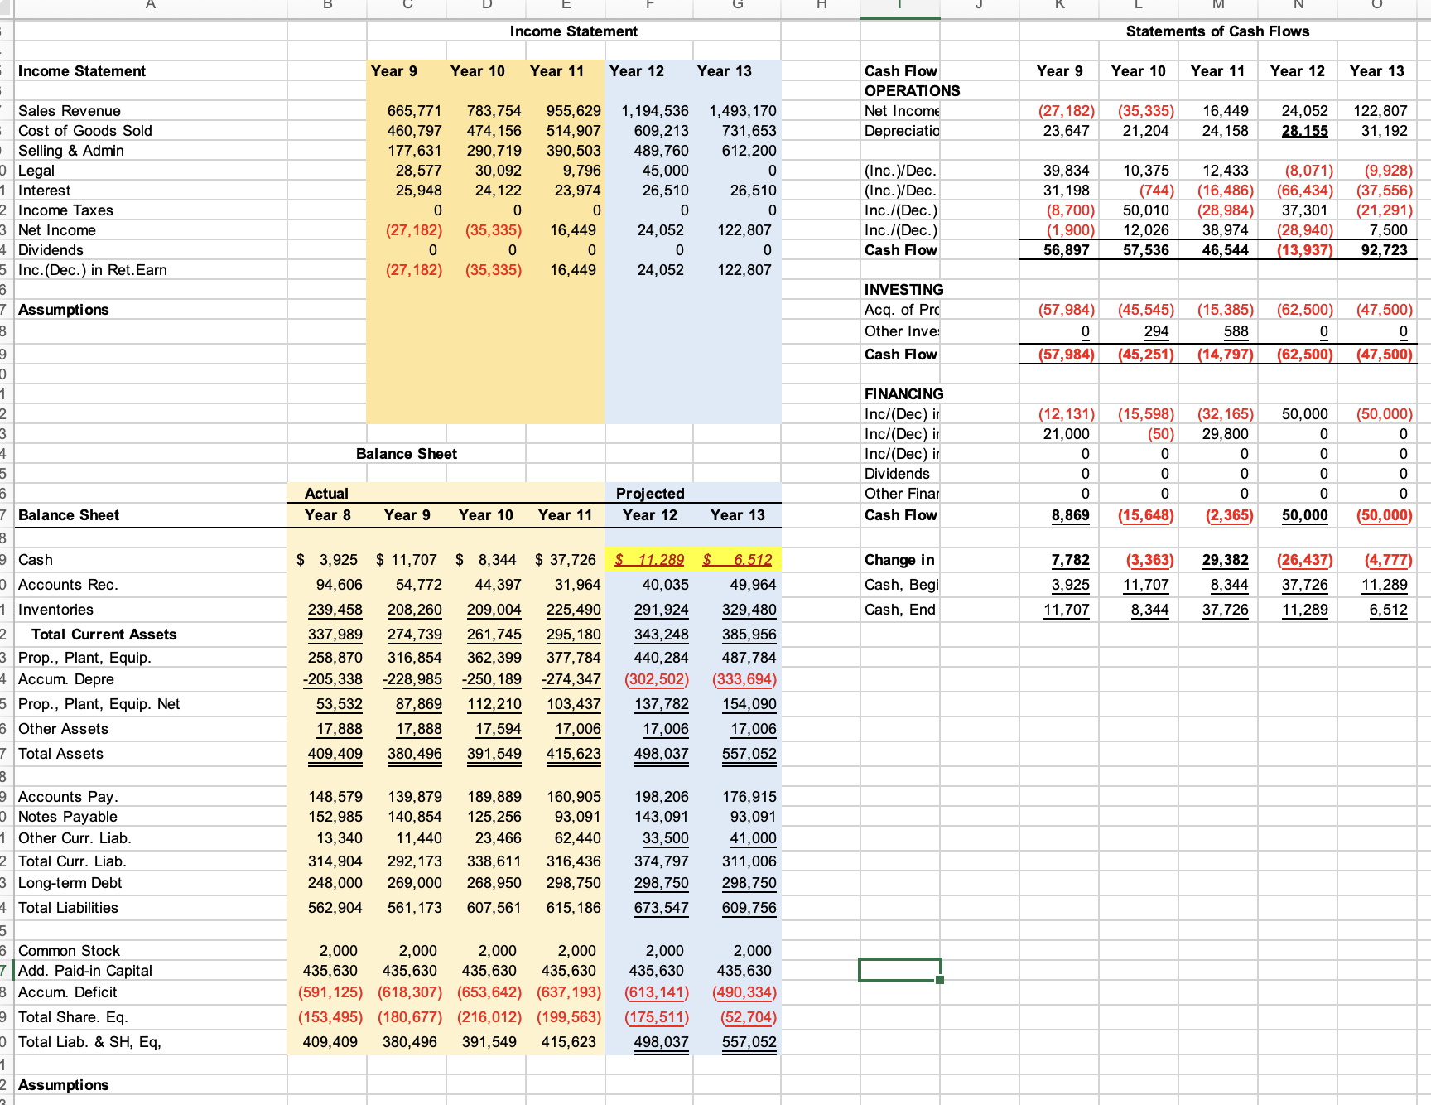The image size is (1431, 1105).
Task: Click Long-term Debt Year 9 value 269,000
Action: [414, 883]
